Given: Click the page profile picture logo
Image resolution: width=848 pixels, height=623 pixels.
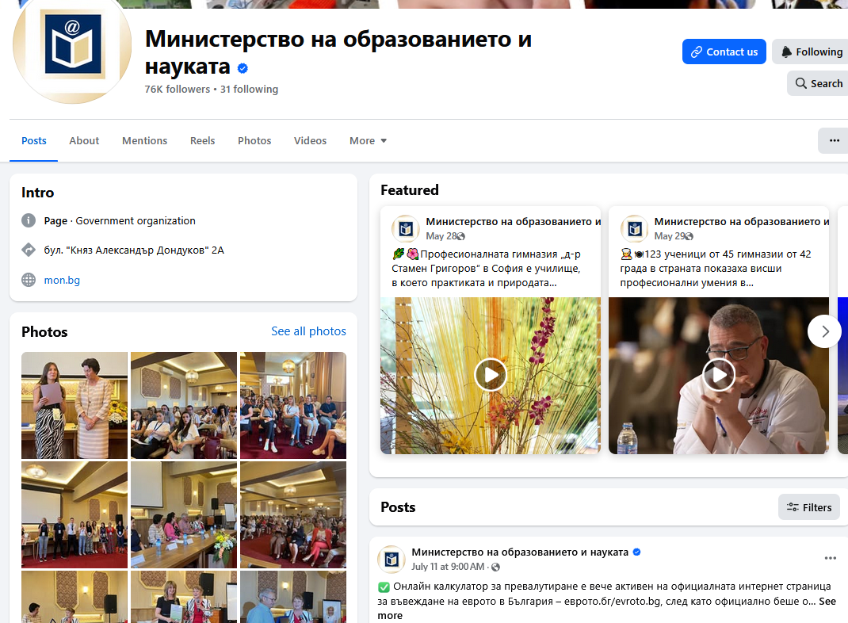Looking at the screenshot, I should 72,46.
